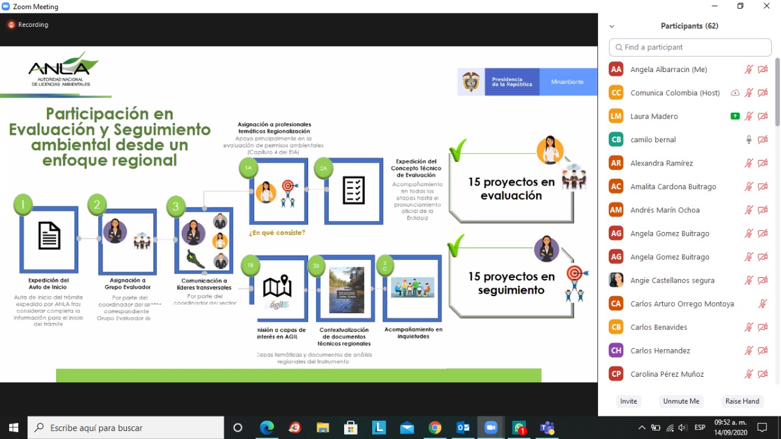Select Andrés Marín Ochoa in participant list
This screenshot has width=781, height=439.
(x=665, y=210)
